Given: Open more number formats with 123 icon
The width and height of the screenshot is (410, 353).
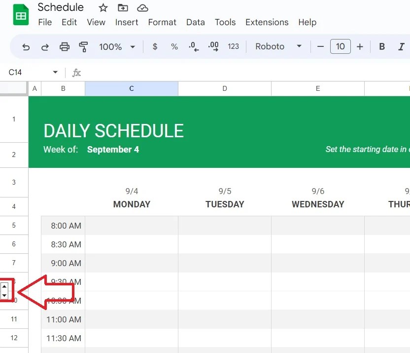Looking at the screenshot, I should pos(233,46).
